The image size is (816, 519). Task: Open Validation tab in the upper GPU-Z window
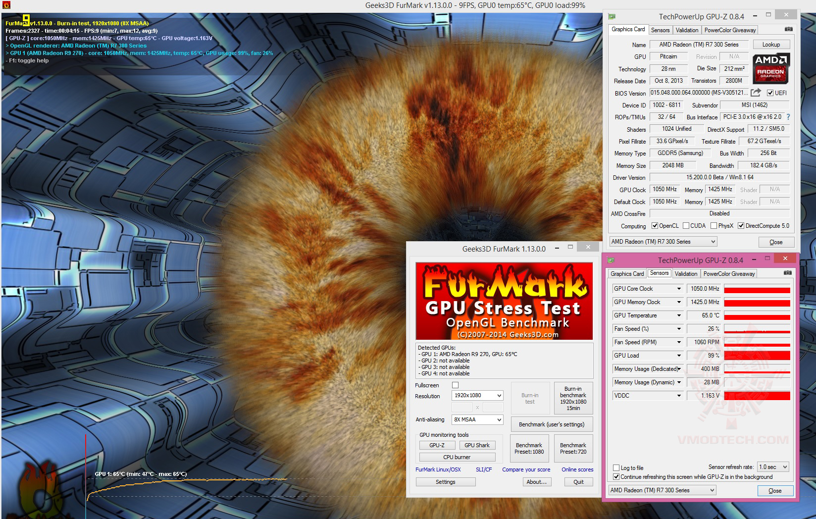(x=687, y=30)
